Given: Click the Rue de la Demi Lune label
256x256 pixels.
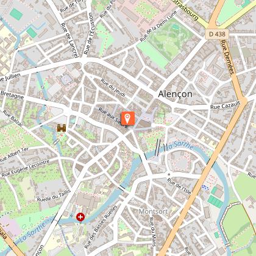Looking at the screenshot, I should [158, 26].
